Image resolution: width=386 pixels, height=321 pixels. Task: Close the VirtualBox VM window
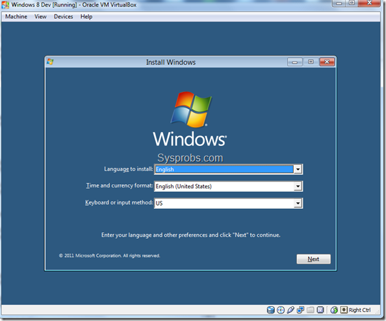369,3
